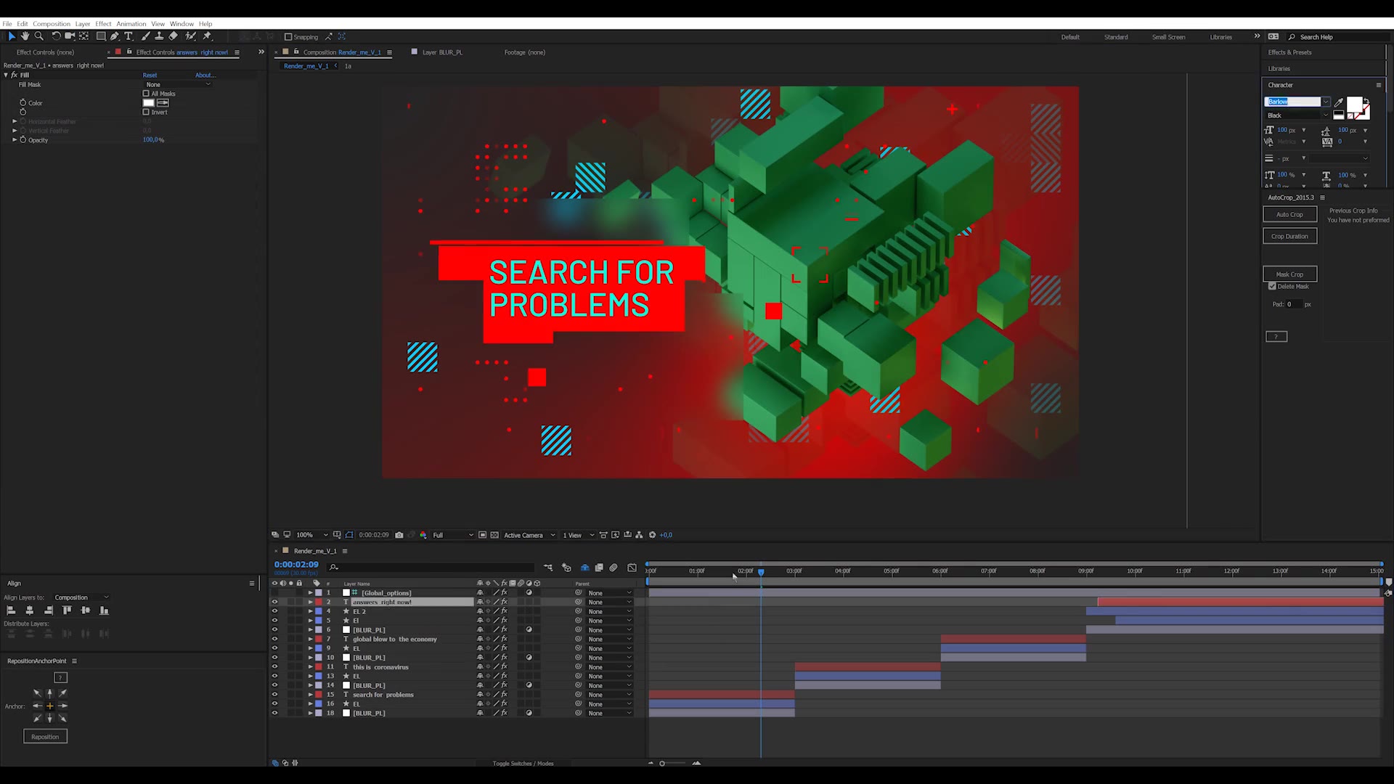Open the resolution Full dropdown
The height and width of the screenshot is (784, 1394).
coord(453,535)
